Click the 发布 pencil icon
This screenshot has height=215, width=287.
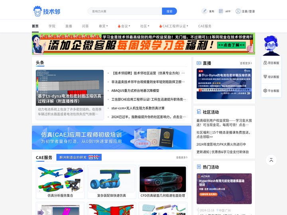coord(204,11)
